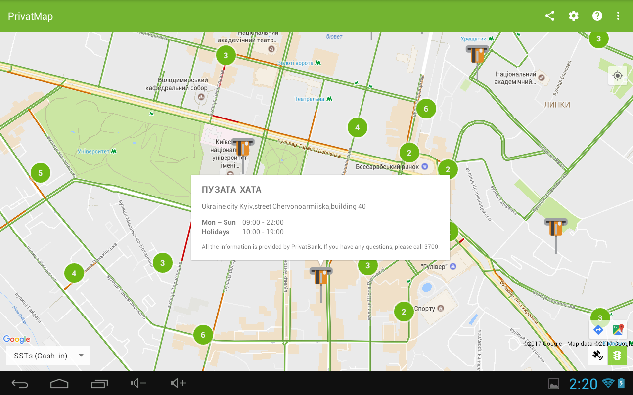
Task: Tap the PrivatMap app title
Action: coord(31,16)
